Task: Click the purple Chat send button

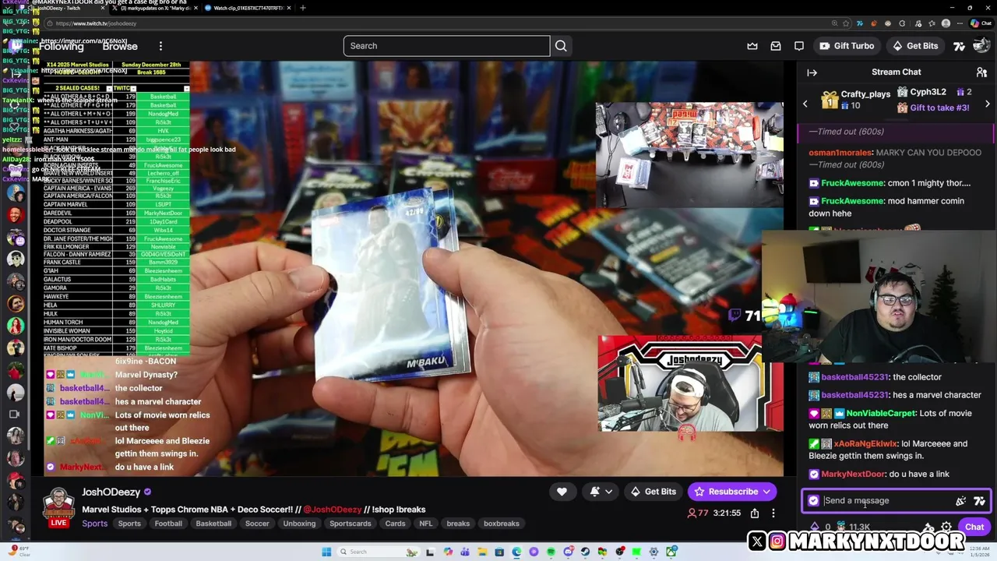Action: 974,527
